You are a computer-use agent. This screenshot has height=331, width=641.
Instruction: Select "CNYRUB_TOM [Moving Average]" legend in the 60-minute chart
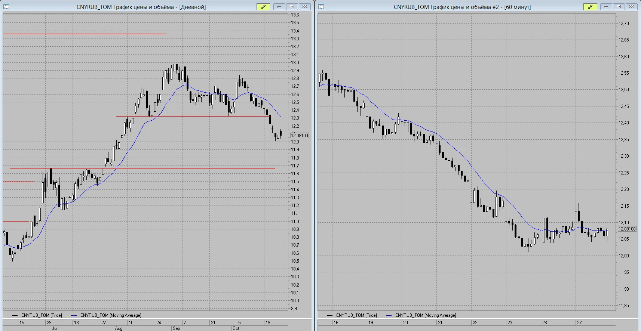[x=426, y=315]
